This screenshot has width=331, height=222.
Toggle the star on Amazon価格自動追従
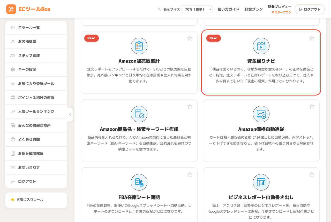(x=312, y=106)
